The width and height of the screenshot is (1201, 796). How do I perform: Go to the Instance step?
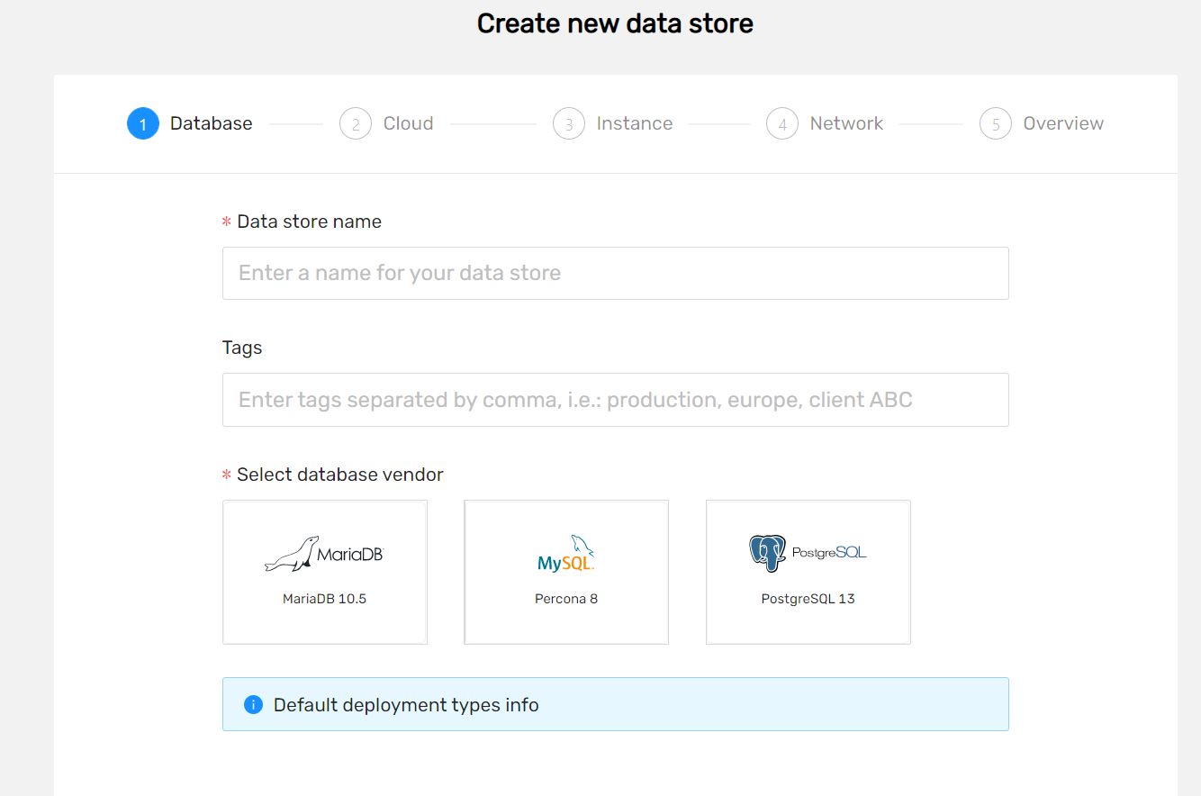point(635,123)
